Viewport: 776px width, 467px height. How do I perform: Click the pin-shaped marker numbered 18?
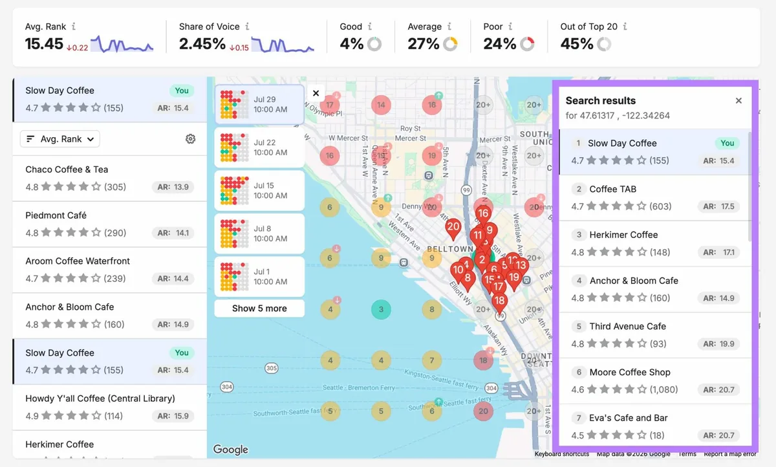tap(499, 302)
